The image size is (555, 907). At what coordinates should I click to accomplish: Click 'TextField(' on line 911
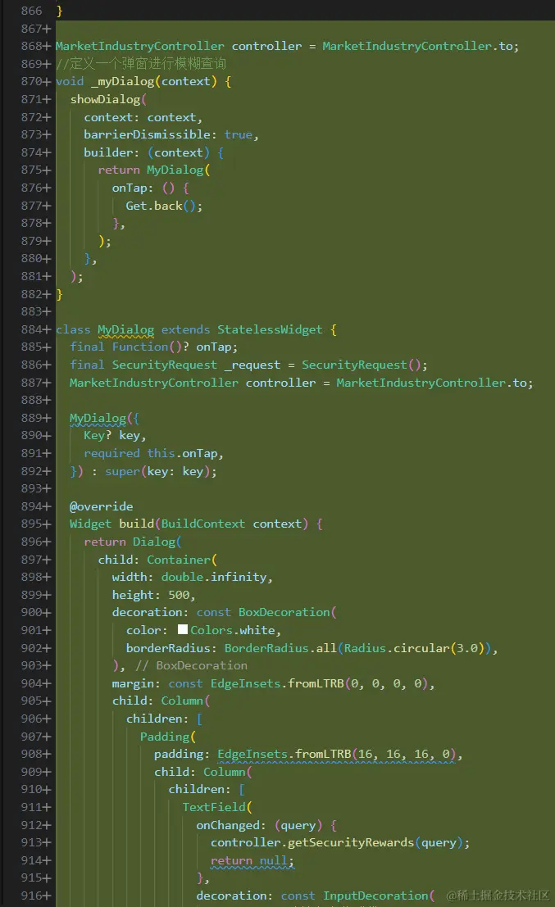217,808
